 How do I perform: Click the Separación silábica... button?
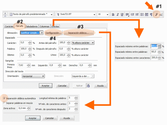[x=78, y=33]
